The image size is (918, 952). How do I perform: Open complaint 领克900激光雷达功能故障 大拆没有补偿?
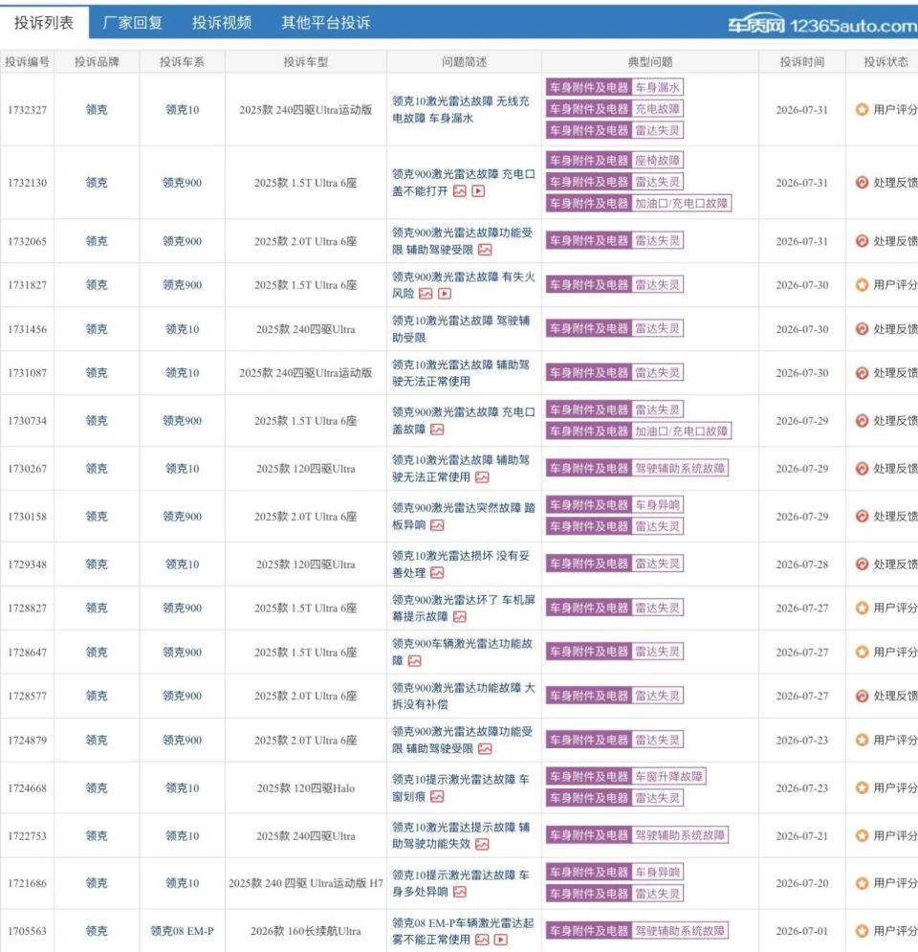click(463, 697)
